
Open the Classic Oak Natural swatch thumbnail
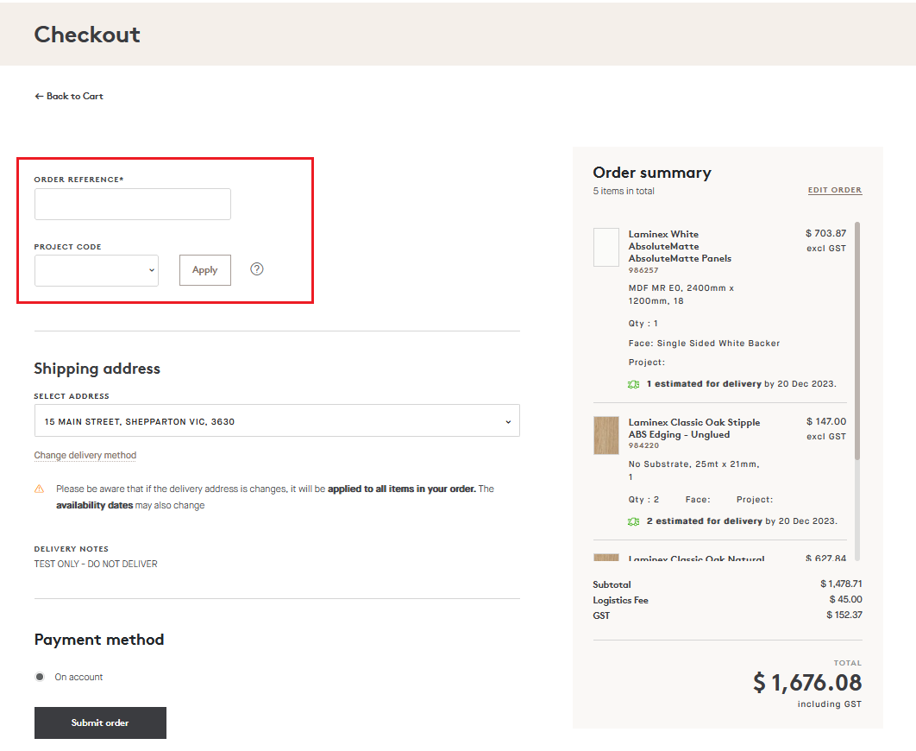point(606,559)
